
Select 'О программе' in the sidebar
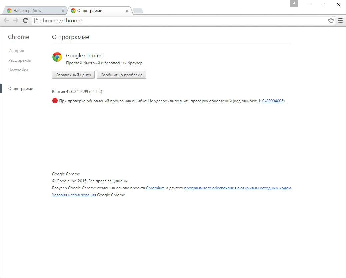pos(21,89)
